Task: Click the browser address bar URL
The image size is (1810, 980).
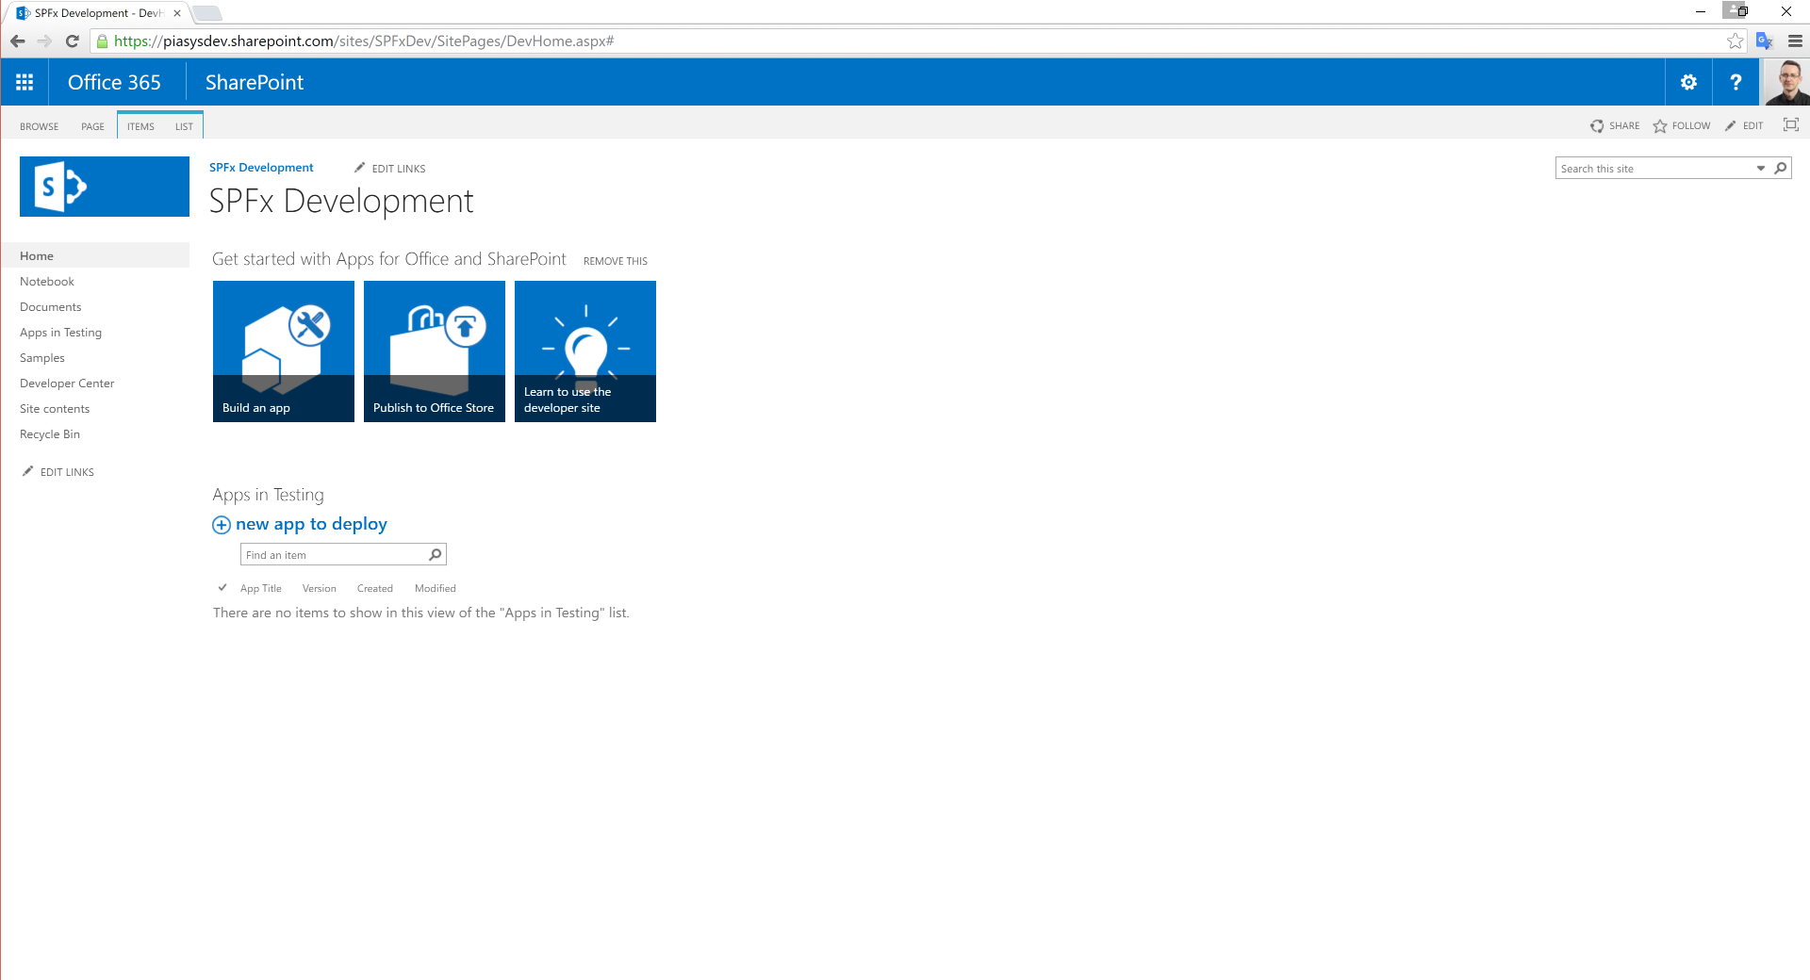Action: pos(364,41)
